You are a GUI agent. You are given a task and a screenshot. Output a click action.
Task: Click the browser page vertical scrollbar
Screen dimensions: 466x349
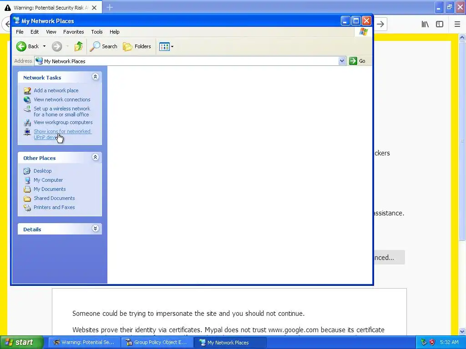point(462,141)
